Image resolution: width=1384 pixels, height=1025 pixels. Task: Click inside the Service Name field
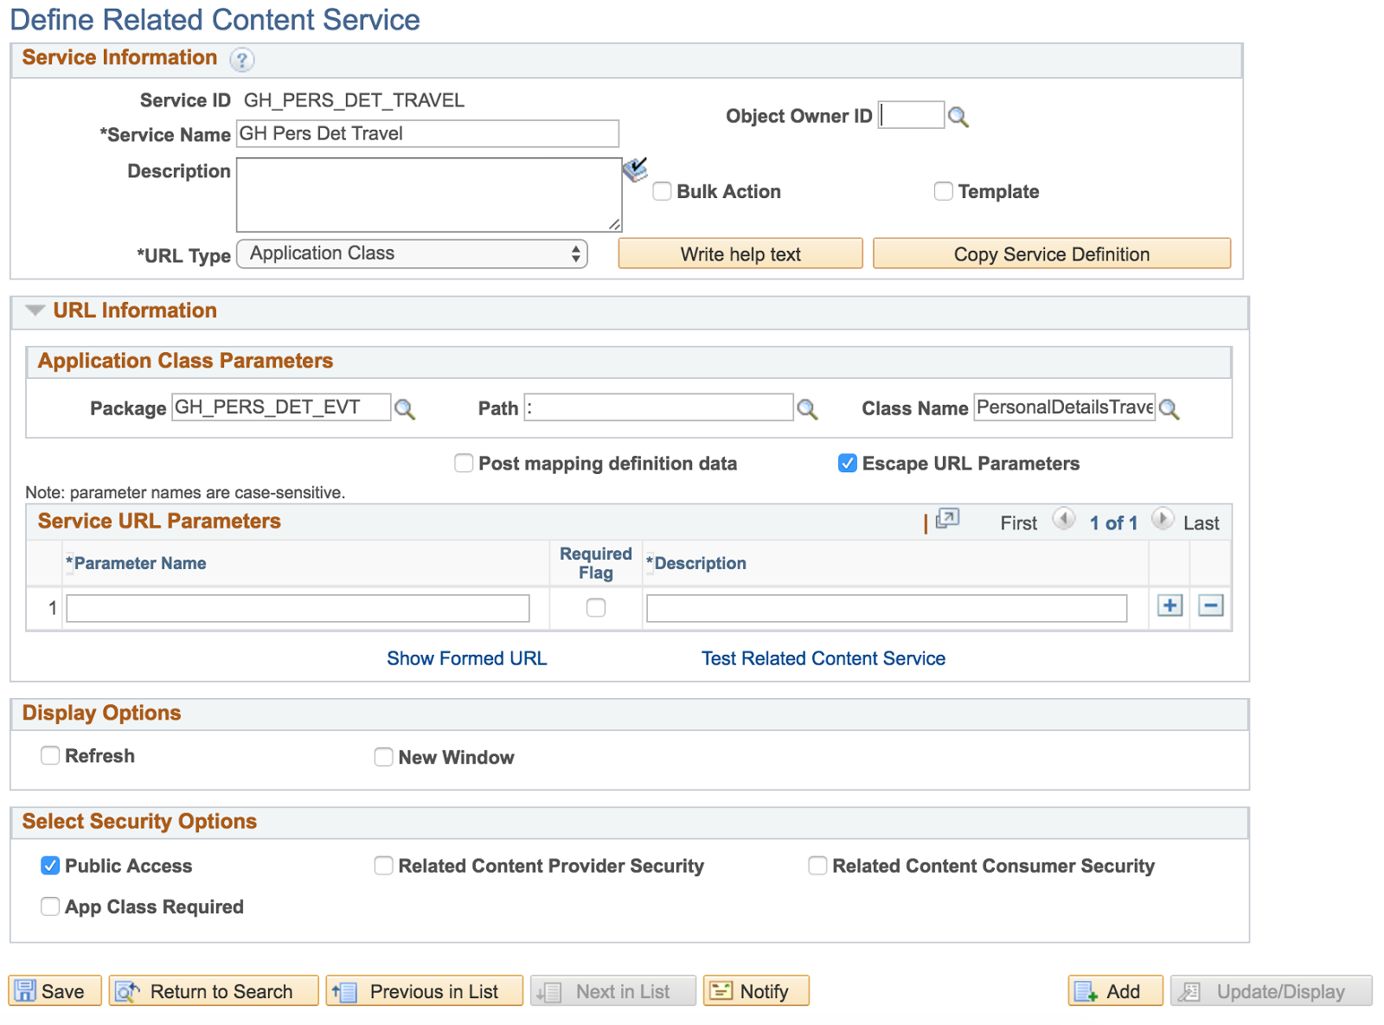[x=427, y=133]
